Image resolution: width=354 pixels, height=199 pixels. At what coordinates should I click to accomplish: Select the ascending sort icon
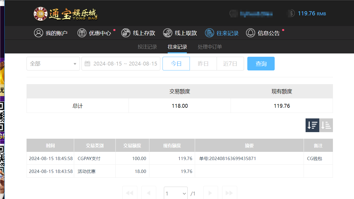pos(326,125)
